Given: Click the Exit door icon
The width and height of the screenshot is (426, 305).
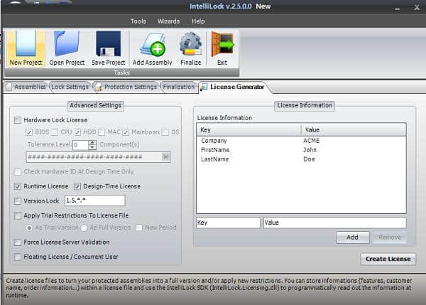Looking at the screenshot, I should point(222,43).
